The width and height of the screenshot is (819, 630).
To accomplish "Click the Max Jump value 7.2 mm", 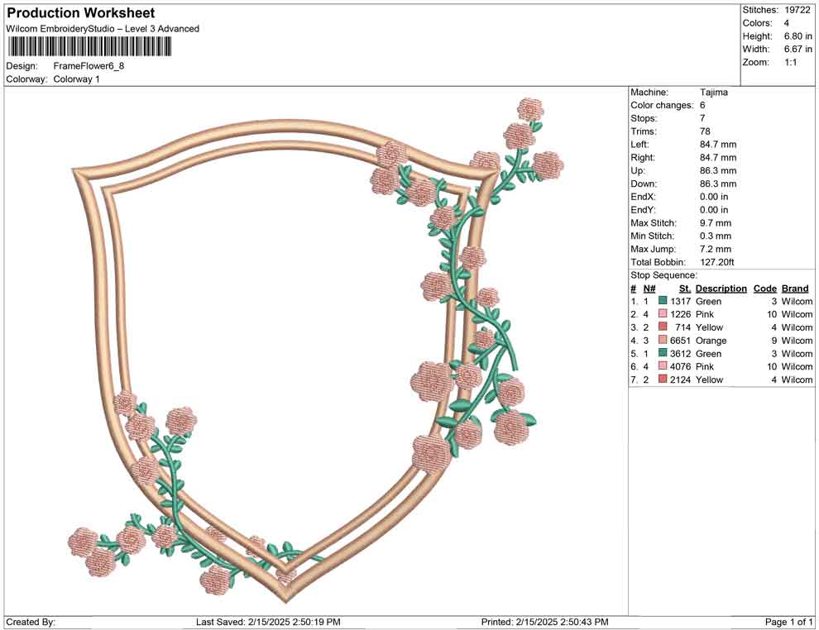I will click(x=716, y=249).
